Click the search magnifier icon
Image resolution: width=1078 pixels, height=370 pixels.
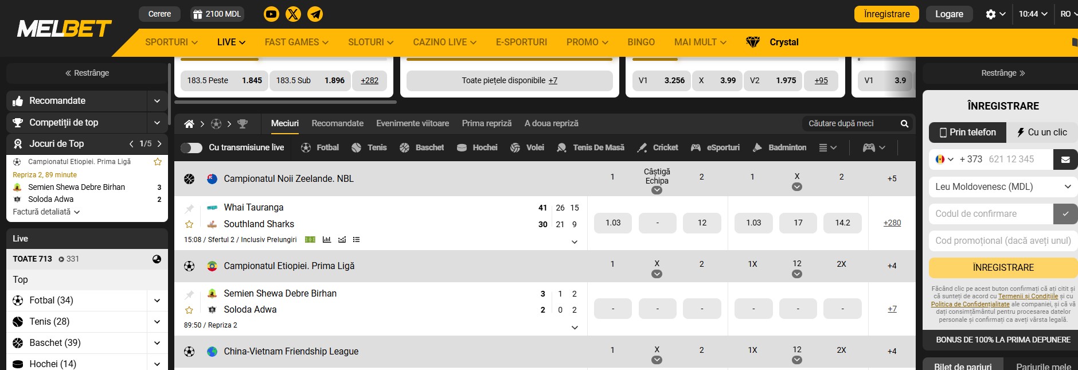coord(904,124)
